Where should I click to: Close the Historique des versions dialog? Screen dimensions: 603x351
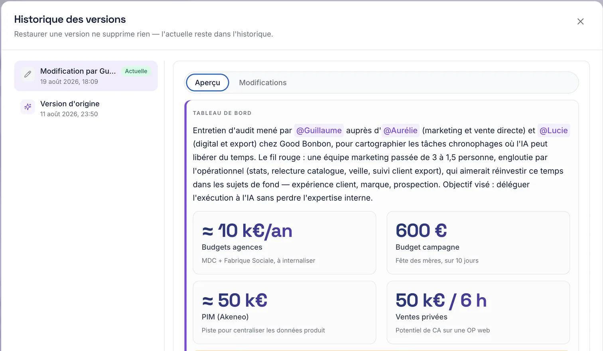tap(580, 22)
